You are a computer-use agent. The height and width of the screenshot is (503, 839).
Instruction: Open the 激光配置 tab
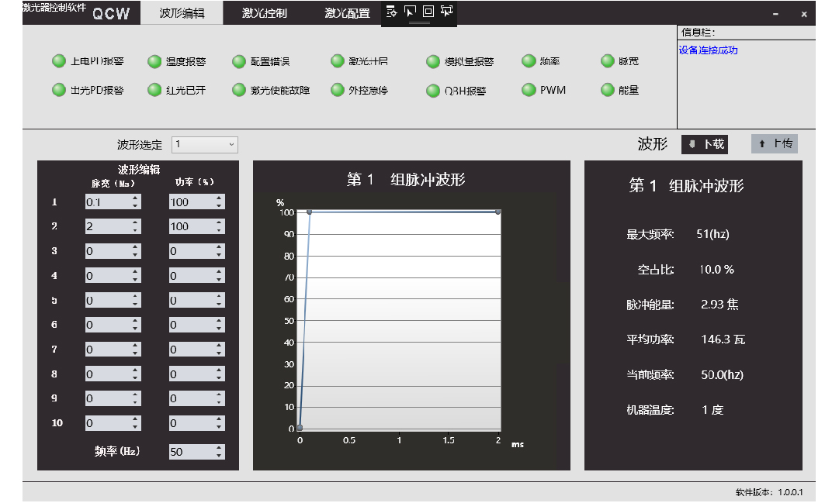click(x=346, y=12)
